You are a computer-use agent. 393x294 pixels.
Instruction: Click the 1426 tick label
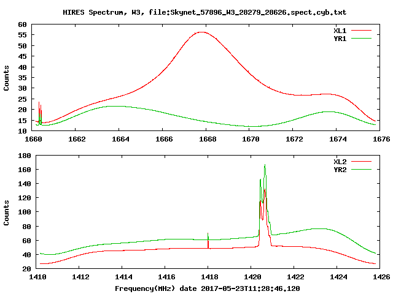pos(381,277)
